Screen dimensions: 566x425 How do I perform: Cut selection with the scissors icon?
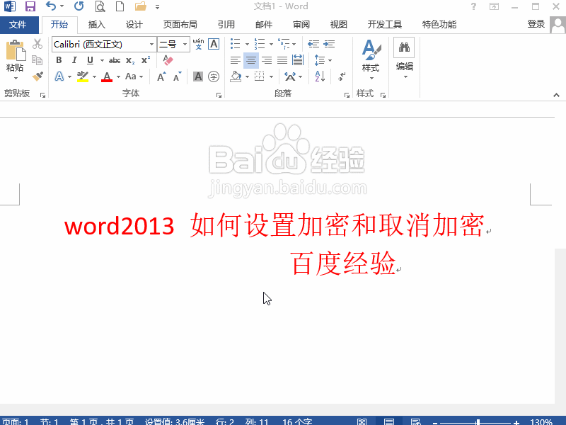click(x=37, y=44)
